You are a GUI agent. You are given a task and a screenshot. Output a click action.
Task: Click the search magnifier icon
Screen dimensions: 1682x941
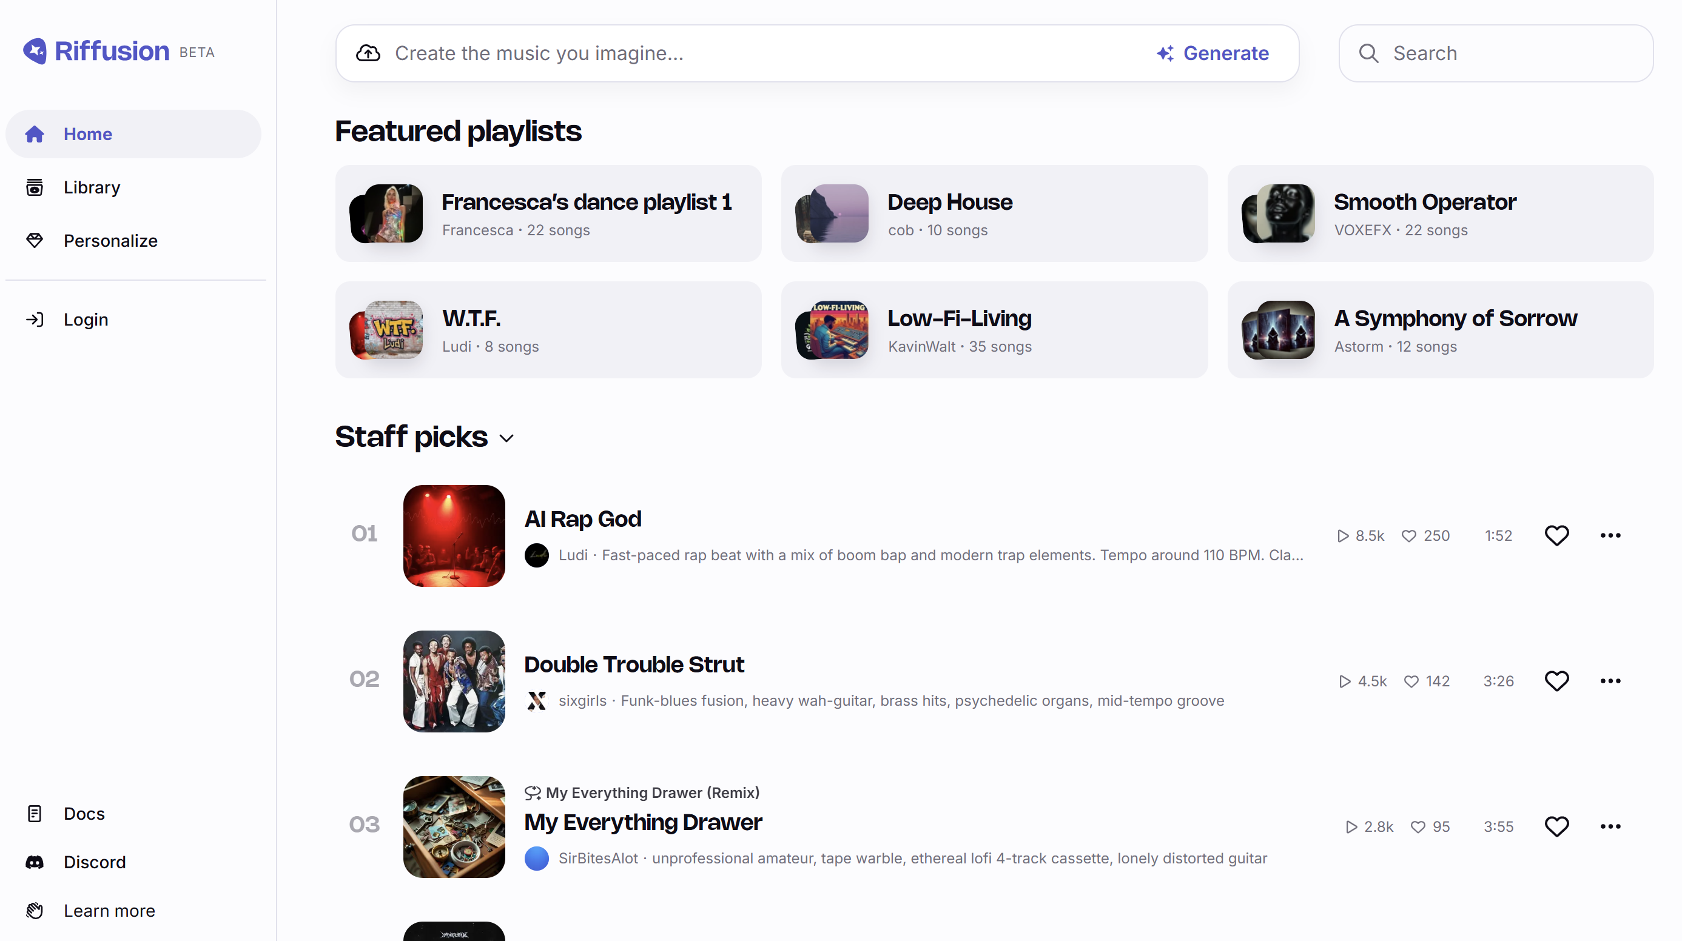pyautogui.click(x=1368, y=53)
